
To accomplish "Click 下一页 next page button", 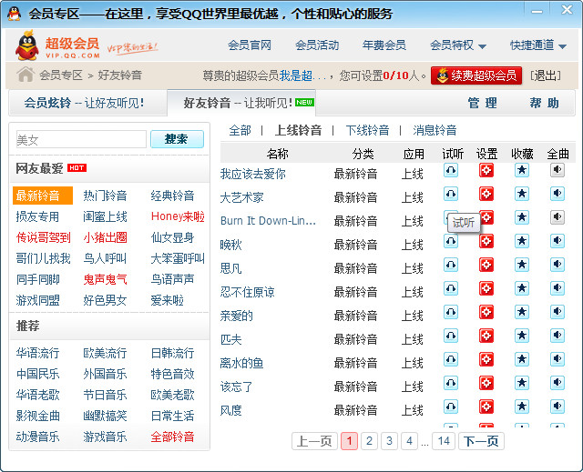I will click(481, 441).
